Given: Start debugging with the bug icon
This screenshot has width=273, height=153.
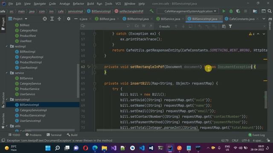Looking at the screenshot, I should pos(231,11).
